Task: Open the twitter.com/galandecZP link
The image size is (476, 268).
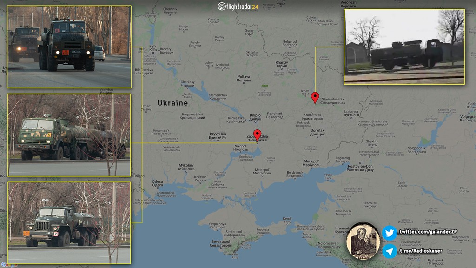Action: (x=428, y=232)
